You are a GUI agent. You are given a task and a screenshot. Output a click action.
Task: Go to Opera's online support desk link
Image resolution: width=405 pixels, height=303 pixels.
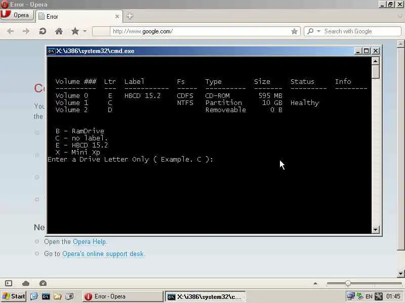103,254
